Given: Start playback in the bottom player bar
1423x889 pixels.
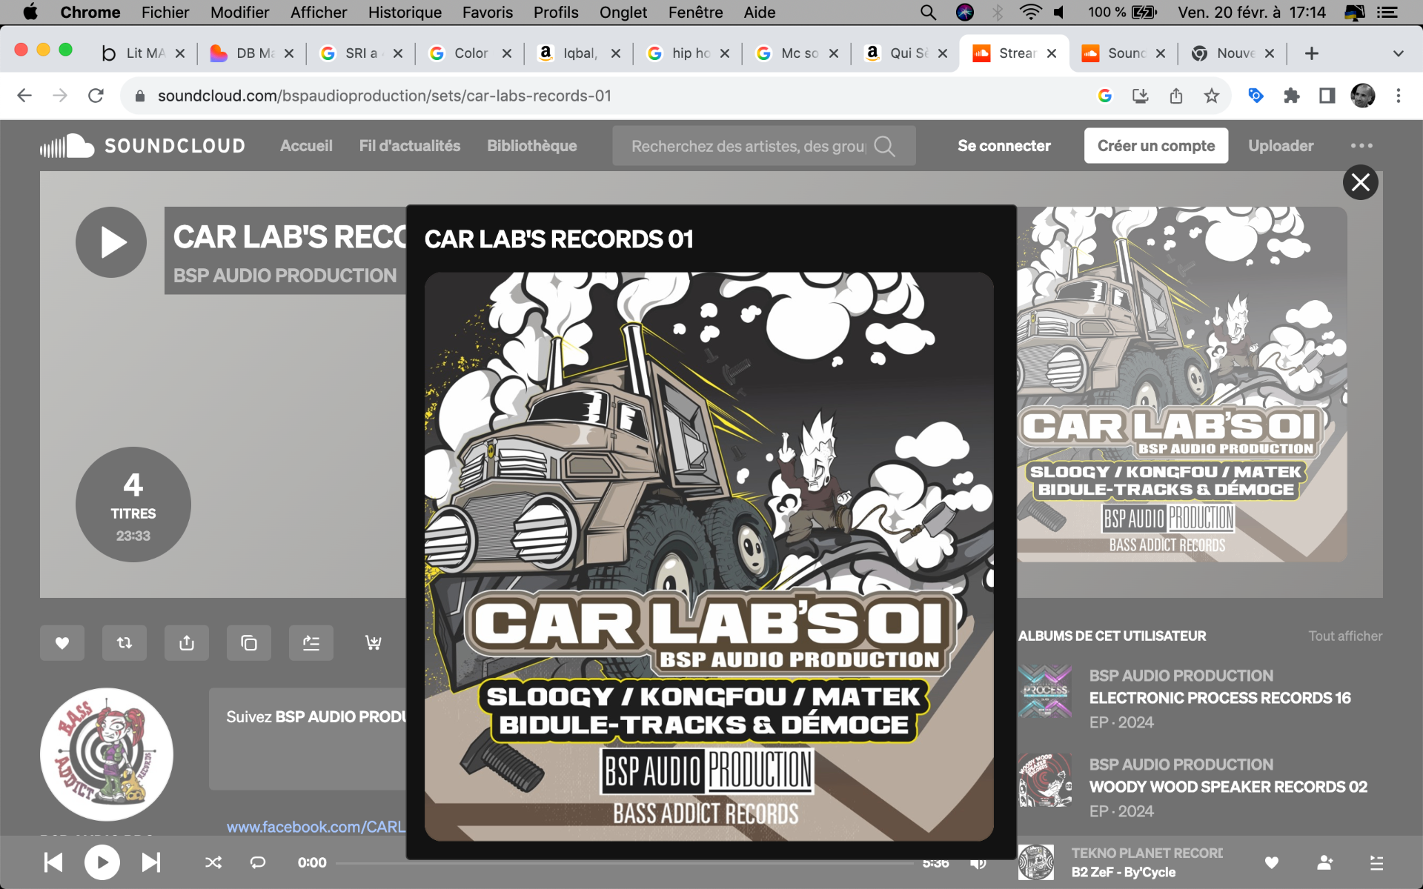Looking at the screenshot, I should click(x=102, y=862).
